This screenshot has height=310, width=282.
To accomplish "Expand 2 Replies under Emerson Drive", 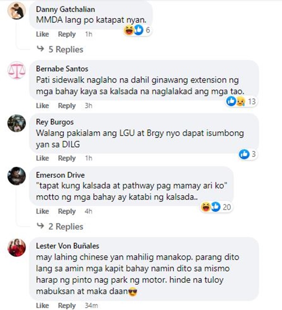I will 60,226.
